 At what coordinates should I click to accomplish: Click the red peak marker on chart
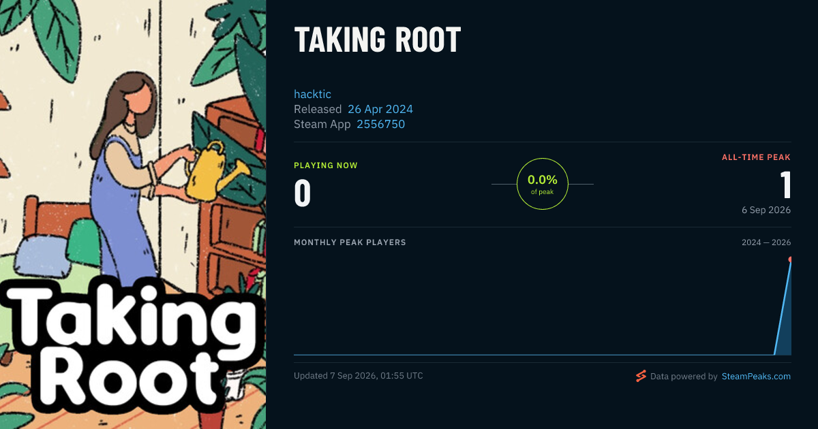790,259
